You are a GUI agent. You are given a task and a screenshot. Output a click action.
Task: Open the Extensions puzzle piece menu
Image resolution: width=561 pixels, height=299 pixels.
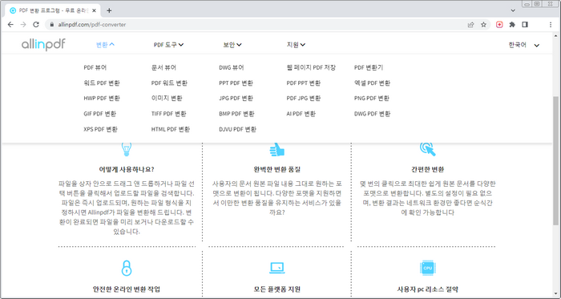pos(512,25)
